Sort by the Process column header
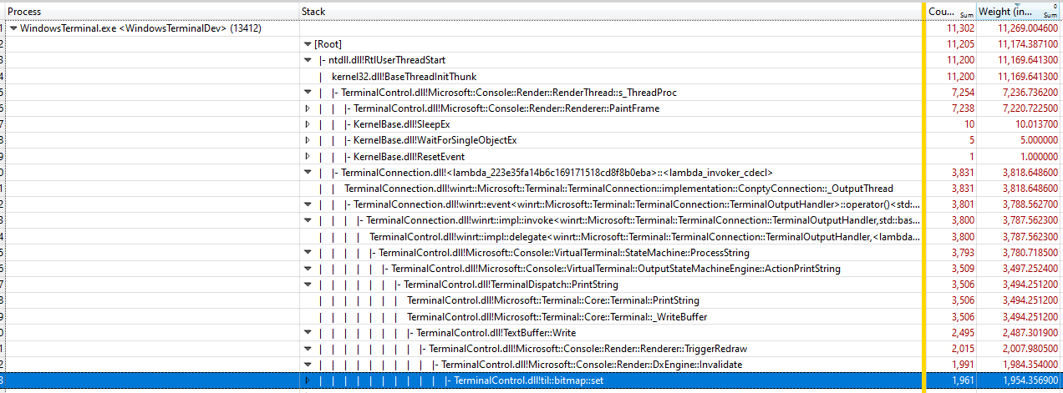 [151, 12]
